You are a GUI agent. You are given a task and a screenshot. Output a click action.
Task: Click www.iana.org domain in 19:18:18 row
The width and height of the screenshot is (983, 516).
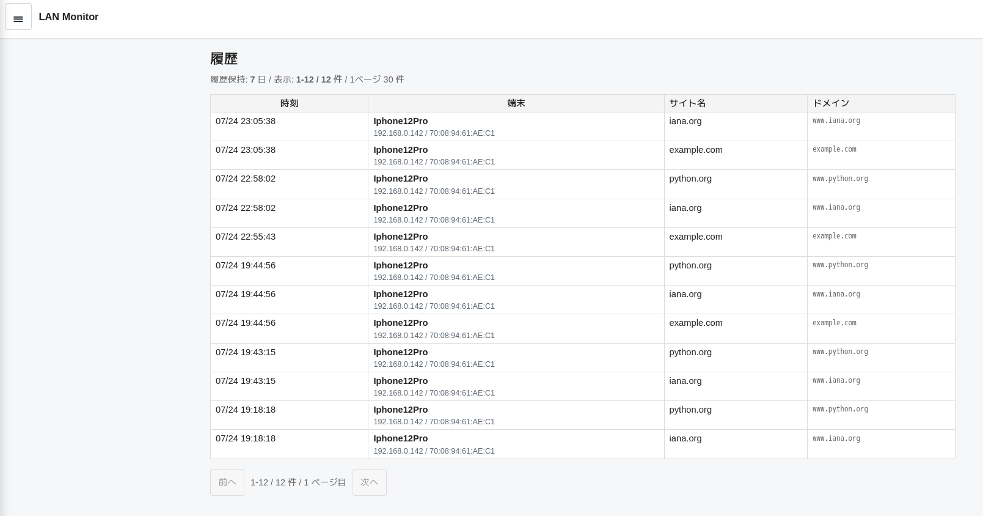tap(836, 438)
